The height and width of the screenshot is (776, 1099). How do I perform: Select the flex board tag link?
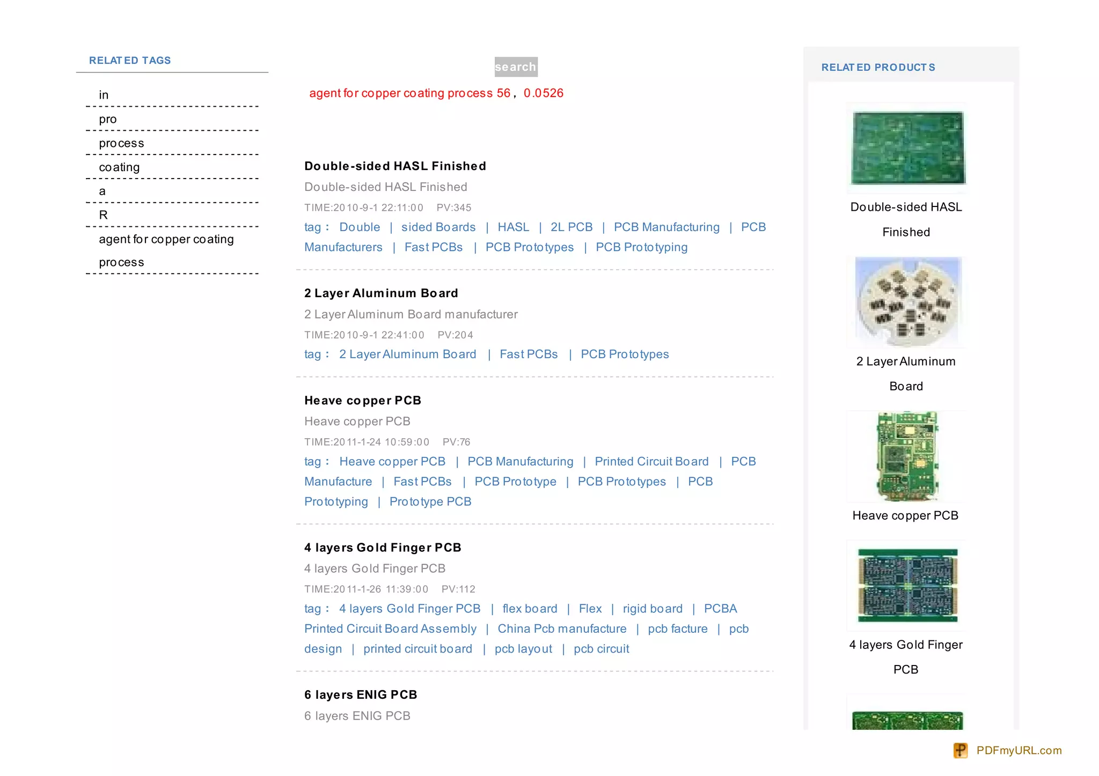[530, 609]
